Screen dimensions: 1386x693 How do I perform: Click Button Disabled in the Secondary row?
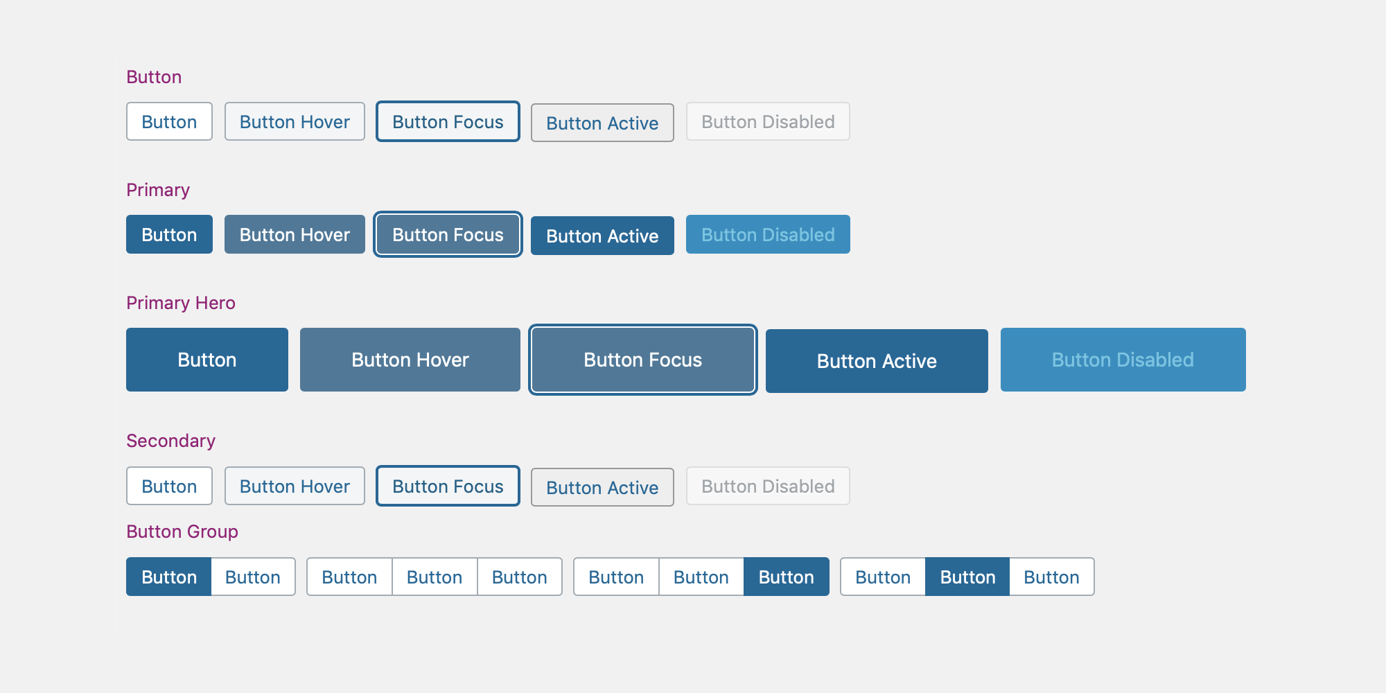coord(768,486)
